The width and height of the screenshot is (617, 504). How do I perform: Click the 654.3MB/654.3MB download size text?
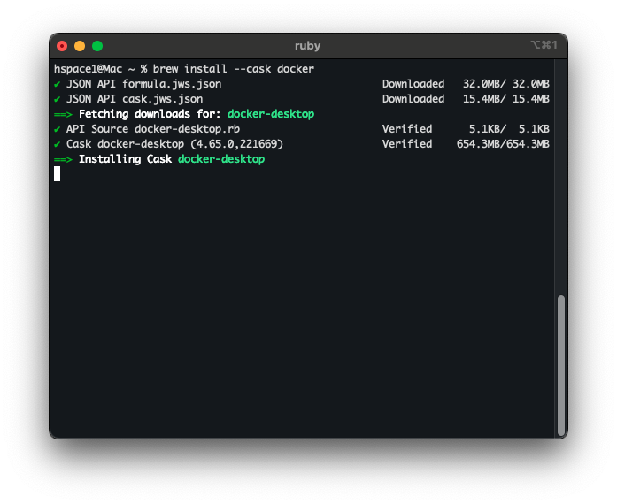pos(503,144)
